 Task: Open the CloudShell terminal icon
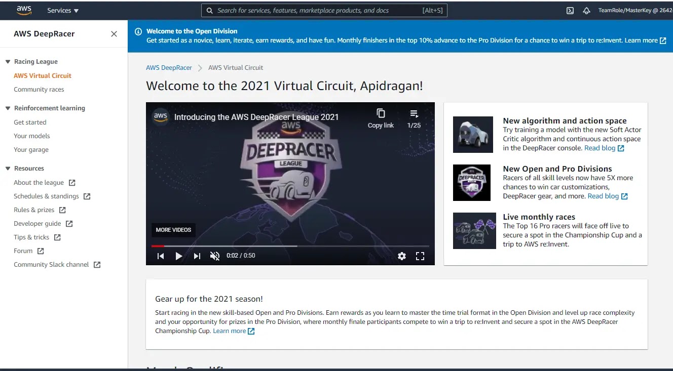[x=570, y=10]
